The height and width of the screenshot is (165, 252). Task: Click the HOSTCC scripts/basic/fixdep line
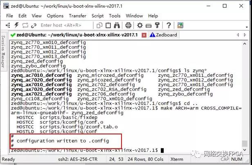click(57, 117)
